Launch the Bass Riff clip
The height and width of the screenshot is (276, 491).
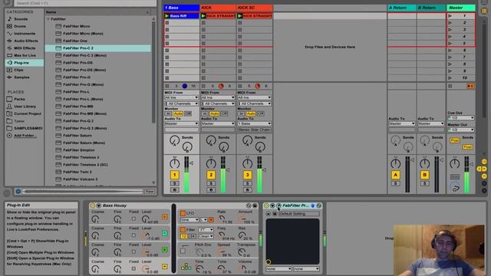tap(166, 15)
